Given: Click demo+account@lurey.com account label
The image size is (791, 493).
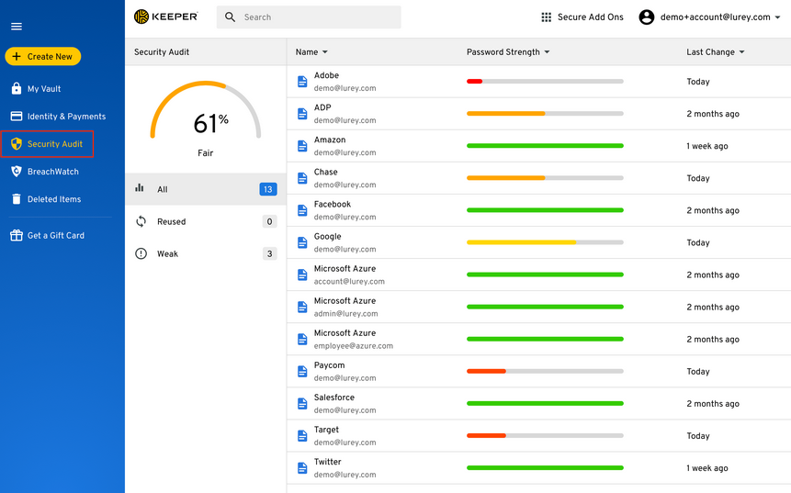Looking at the screenshot, I should [716, 17].
